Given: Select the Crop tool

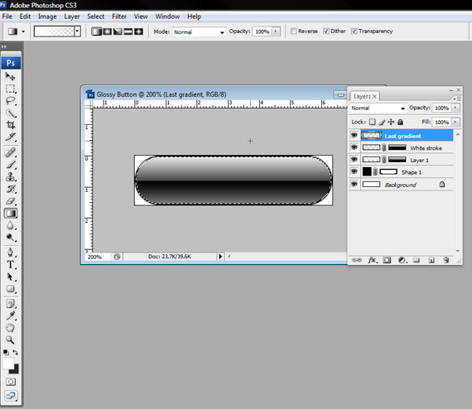Looking at the screenshot, I should [10, 125].
